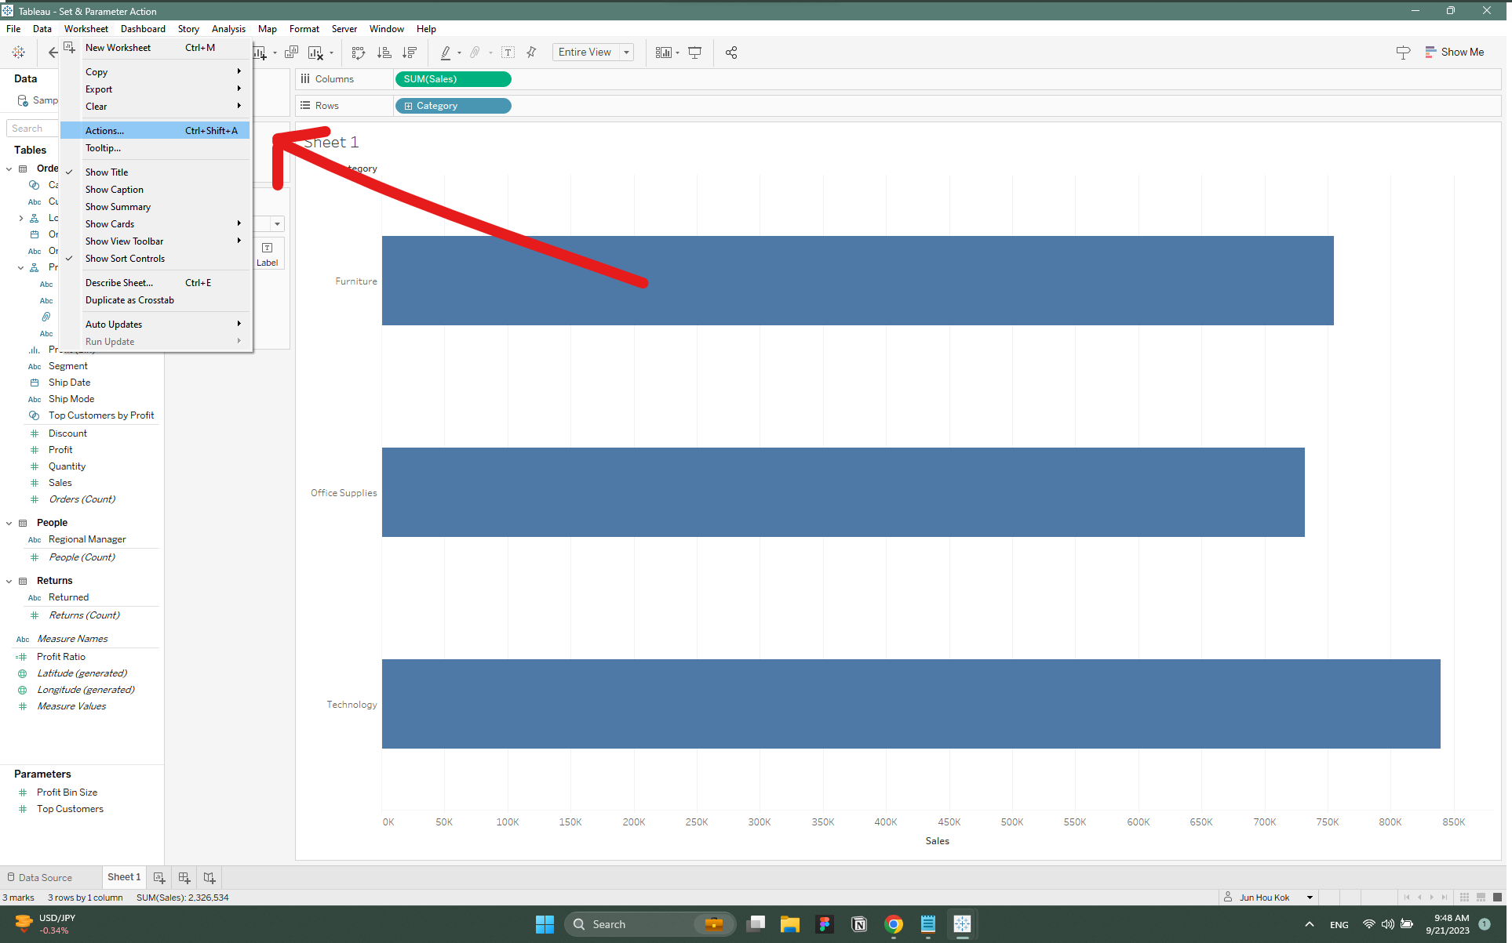Click the Show Me button
Viewport: 1512px width, 943px height.
click(x=1454, y=53)
